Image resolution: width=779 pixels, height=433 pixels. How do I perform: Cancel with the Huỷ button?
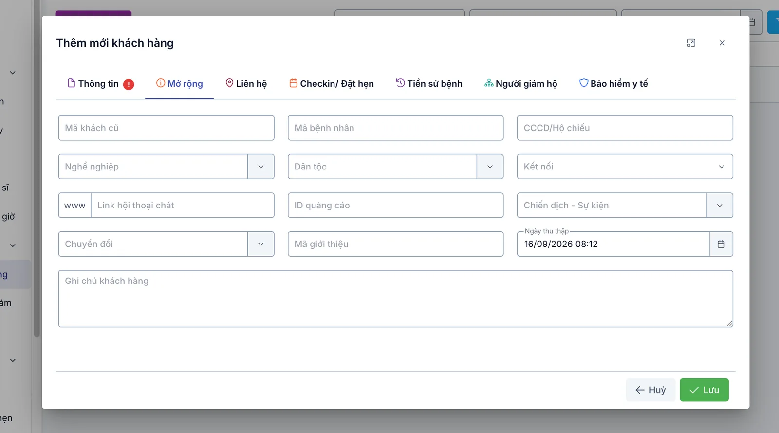pos(650,390)
